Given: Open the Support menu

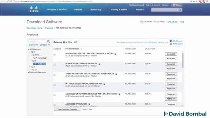Looking at the screenshot, I should pos(78,10).
